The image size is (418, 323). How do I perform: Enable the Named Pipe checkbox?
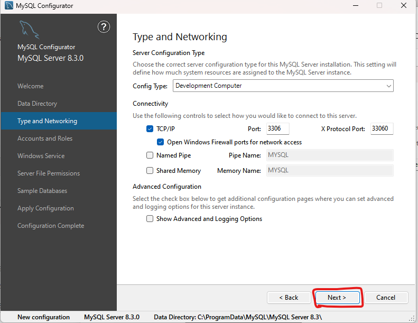point(150,155)
